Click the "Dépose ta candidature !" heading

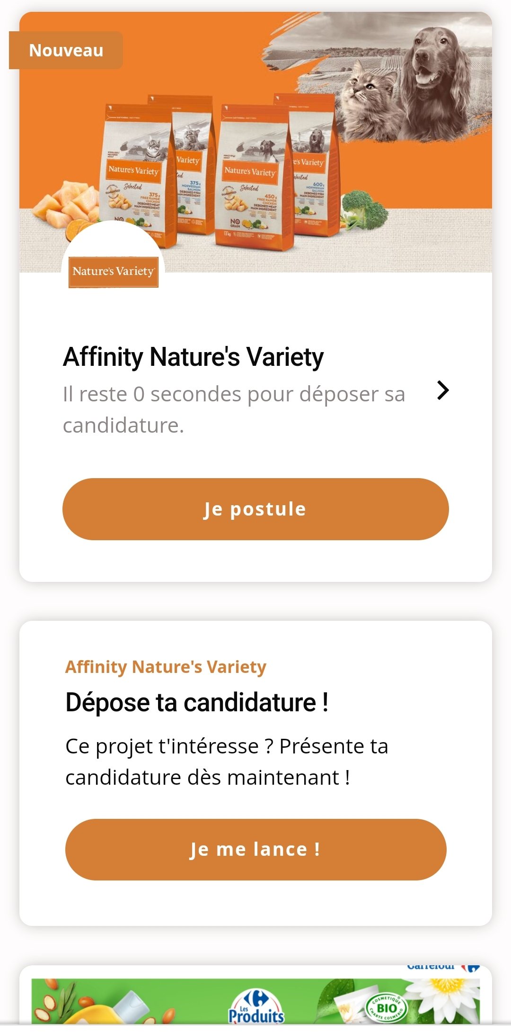[x=197, y=702]
